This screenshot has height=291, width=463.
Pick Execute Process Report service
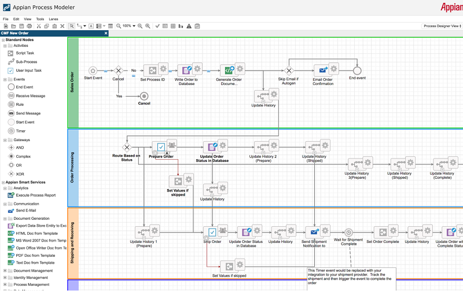(x=32, y=195)
